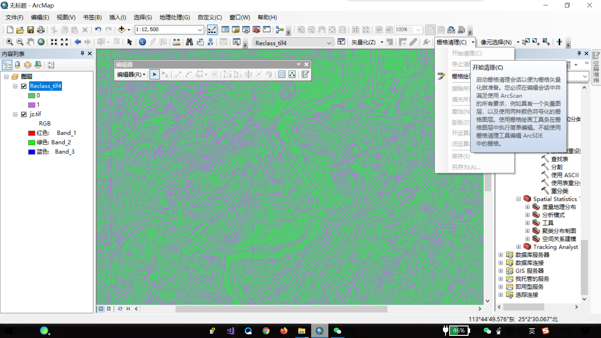Open a map file with Open icon

coord(20,30)
